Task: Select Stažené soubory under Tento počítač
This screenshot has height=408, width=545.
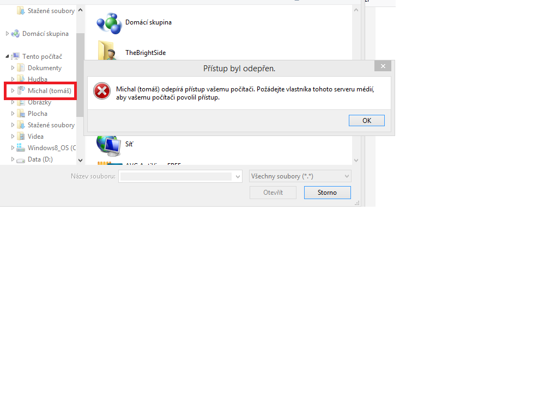Action: (x=51, y=125)
